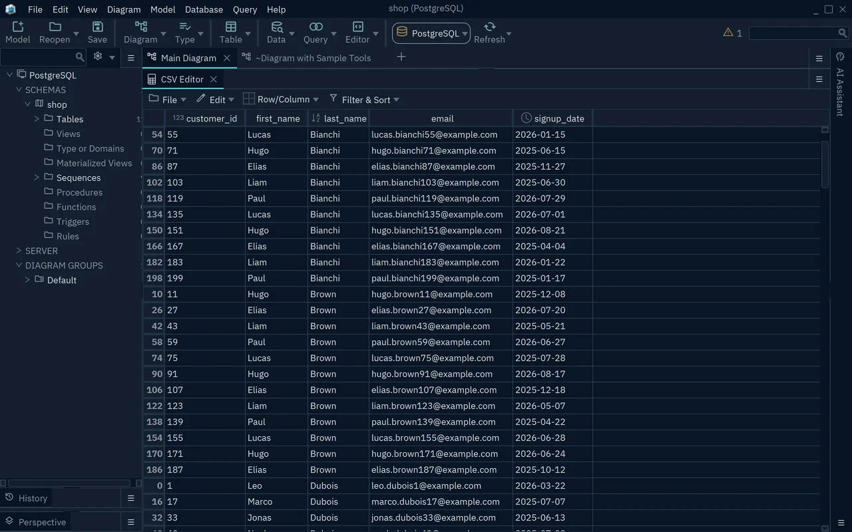The width and height of the screenshot is (852, 532).
Task: Add a new tab with plus button
Action: pyautogui.click(x=401, y=57)
